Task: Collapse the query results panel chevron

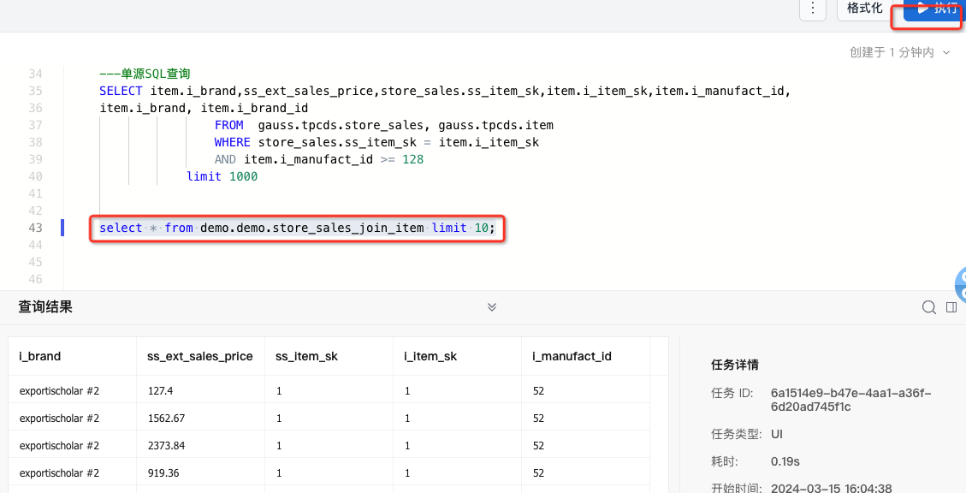Action: pyautogui.click(x=492, y=307)
